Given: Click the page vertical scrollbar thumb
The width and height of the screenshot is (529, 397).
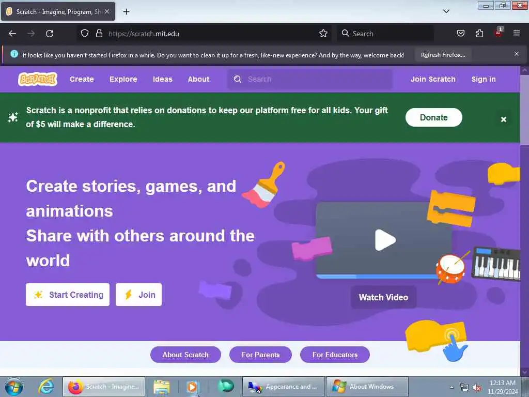Looking at the screenshot, I should (525, 110).
